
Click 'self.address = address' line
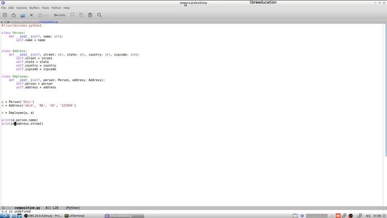coord(36,87)
